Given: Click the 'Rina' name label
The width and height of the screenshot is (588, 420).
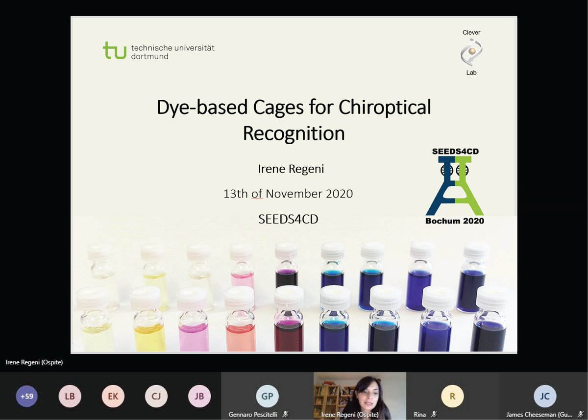Looking at the screenshot, I should coord(420,414).
